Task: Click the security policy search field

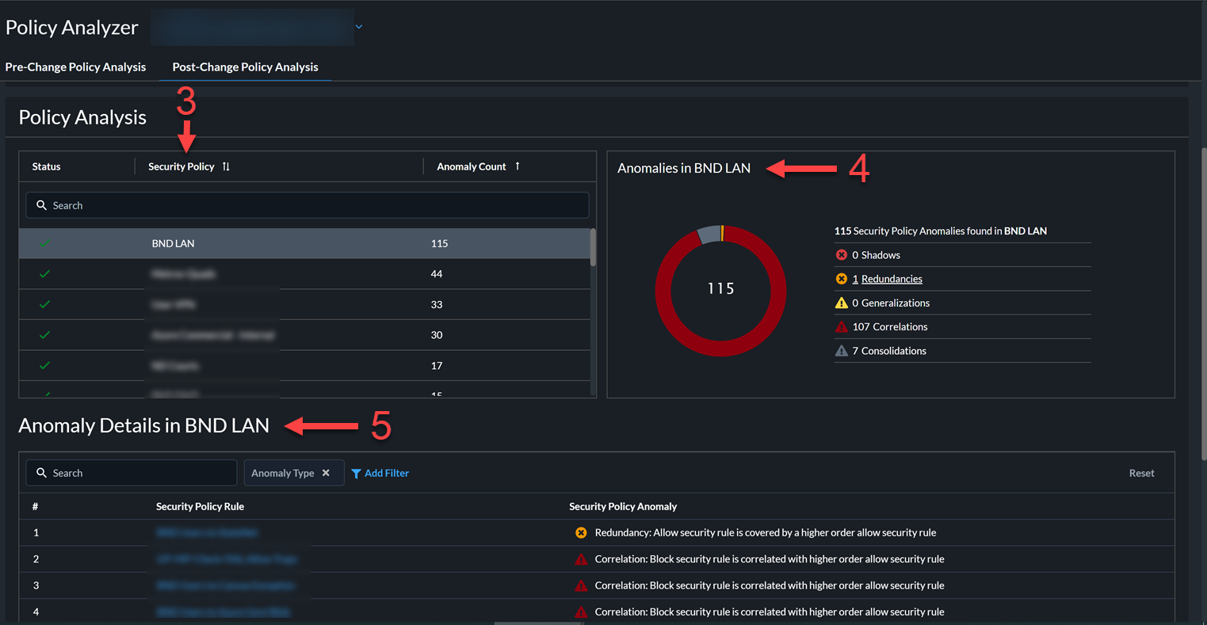Action: point(307,205)
